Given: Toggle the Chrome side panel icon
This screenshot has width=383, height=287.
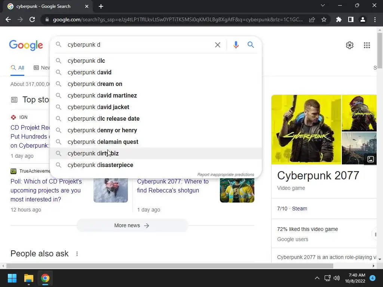Looking at the screenshot, I should 350,19.
